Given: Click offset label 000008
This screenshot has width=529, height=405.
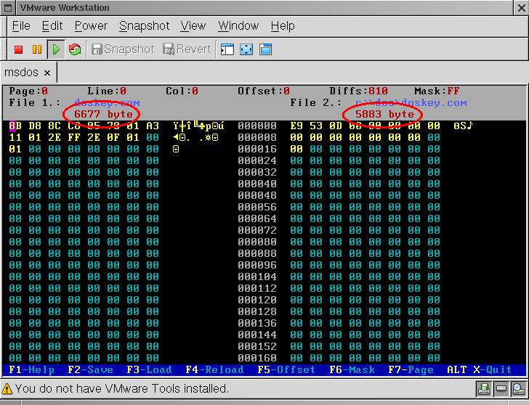Looking at the screenshot, I should point(257,137).
